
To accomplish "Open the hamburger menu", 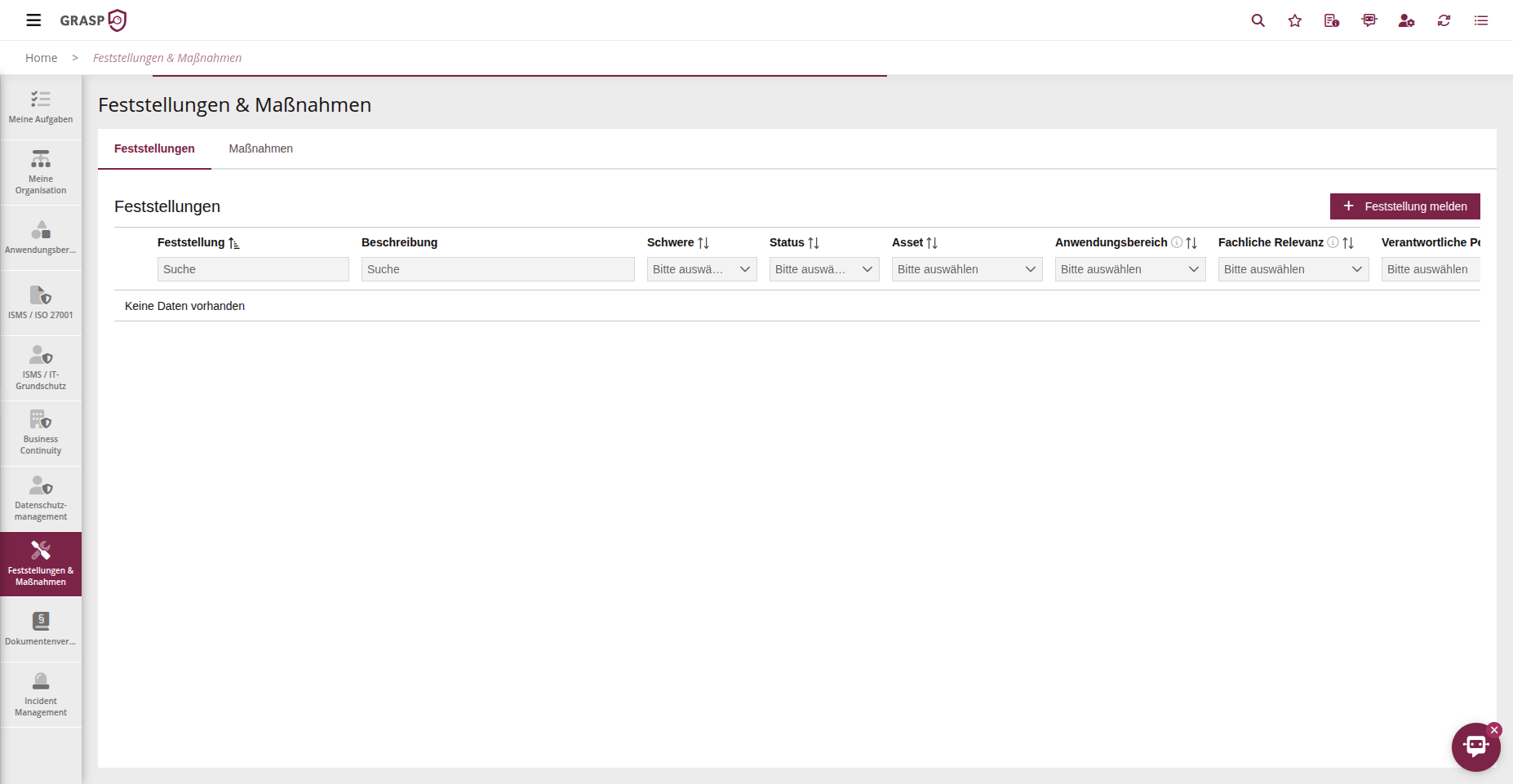I will pyautogui.click(x=33, y=20).
